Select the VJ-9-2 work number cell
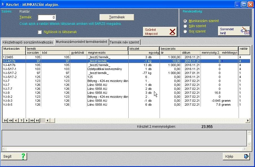255x167 pixels. (x=14, y=97)
